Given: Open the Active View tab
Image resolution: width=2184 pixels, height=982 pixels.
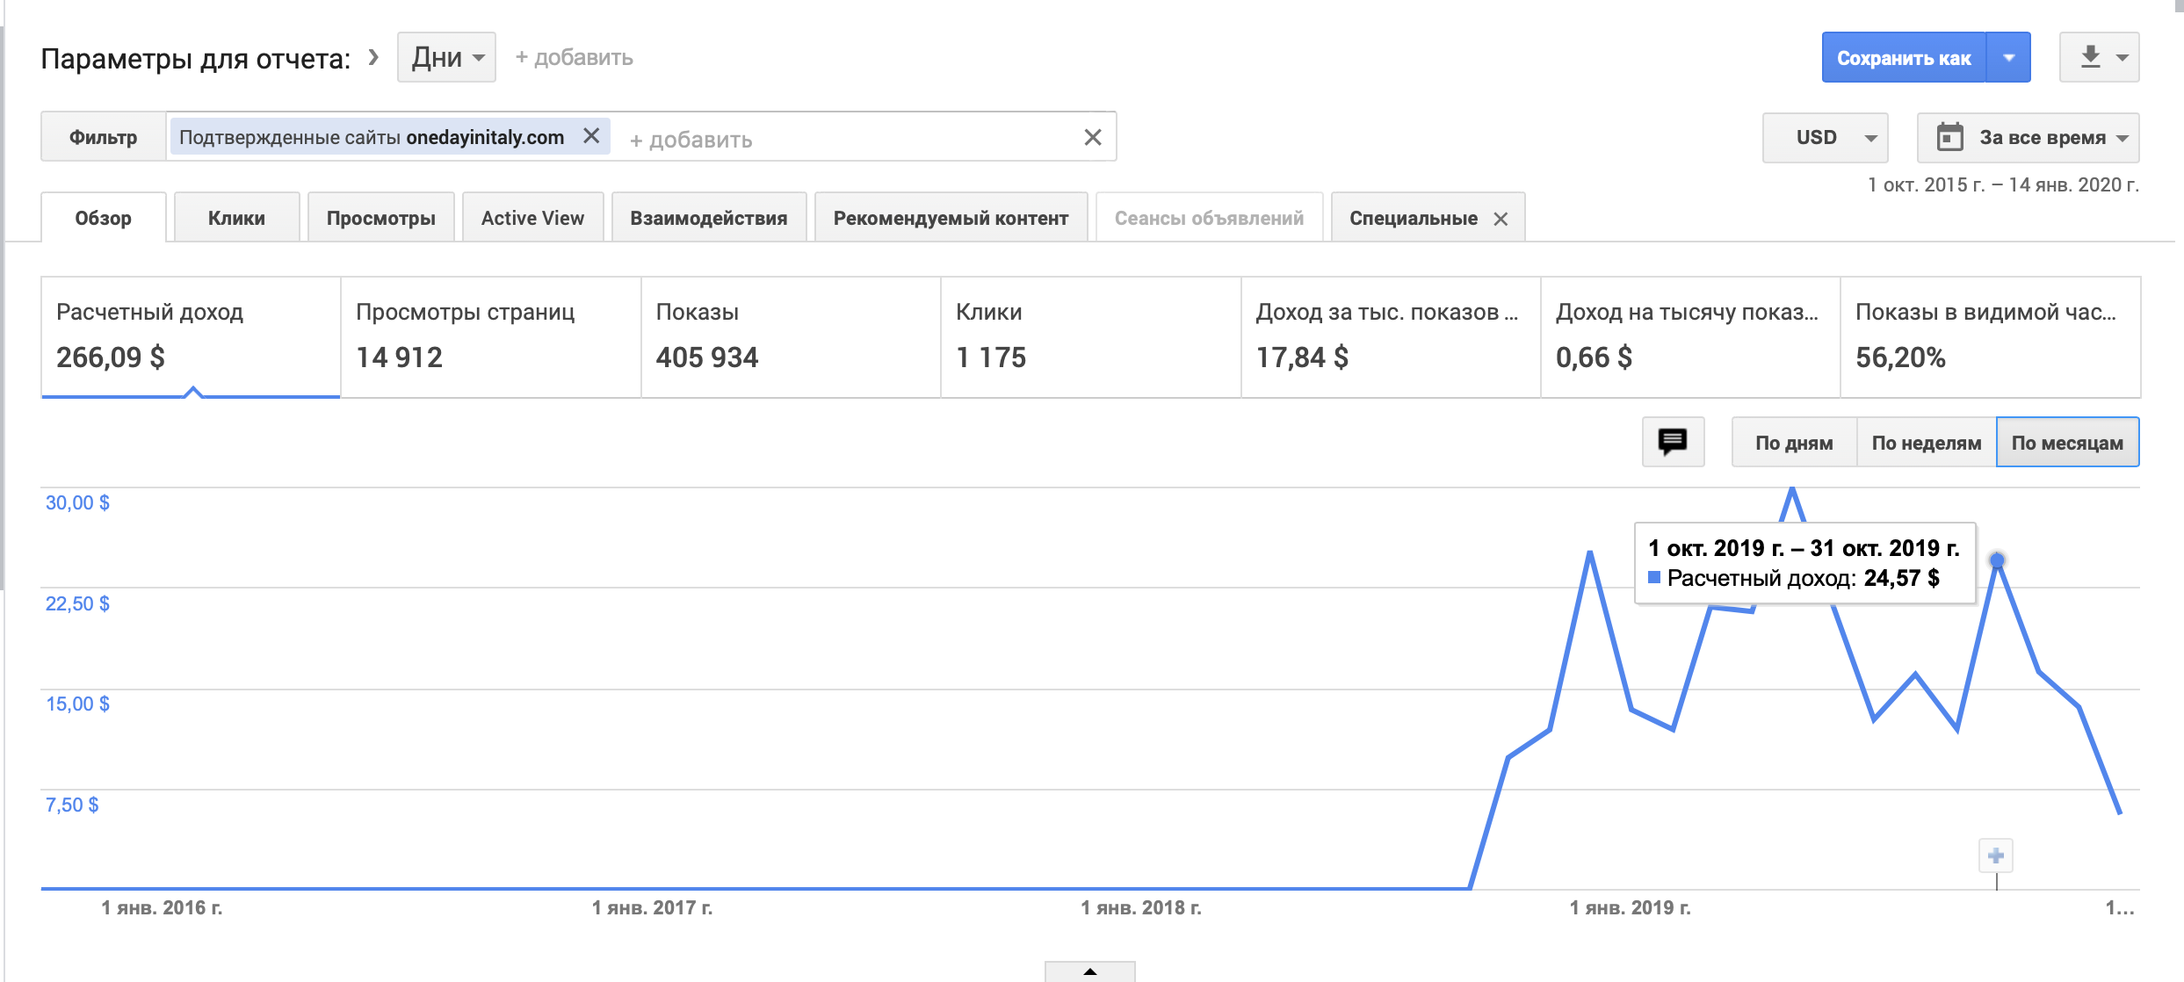Looking at the screenshot, I should tap(532, 218).
